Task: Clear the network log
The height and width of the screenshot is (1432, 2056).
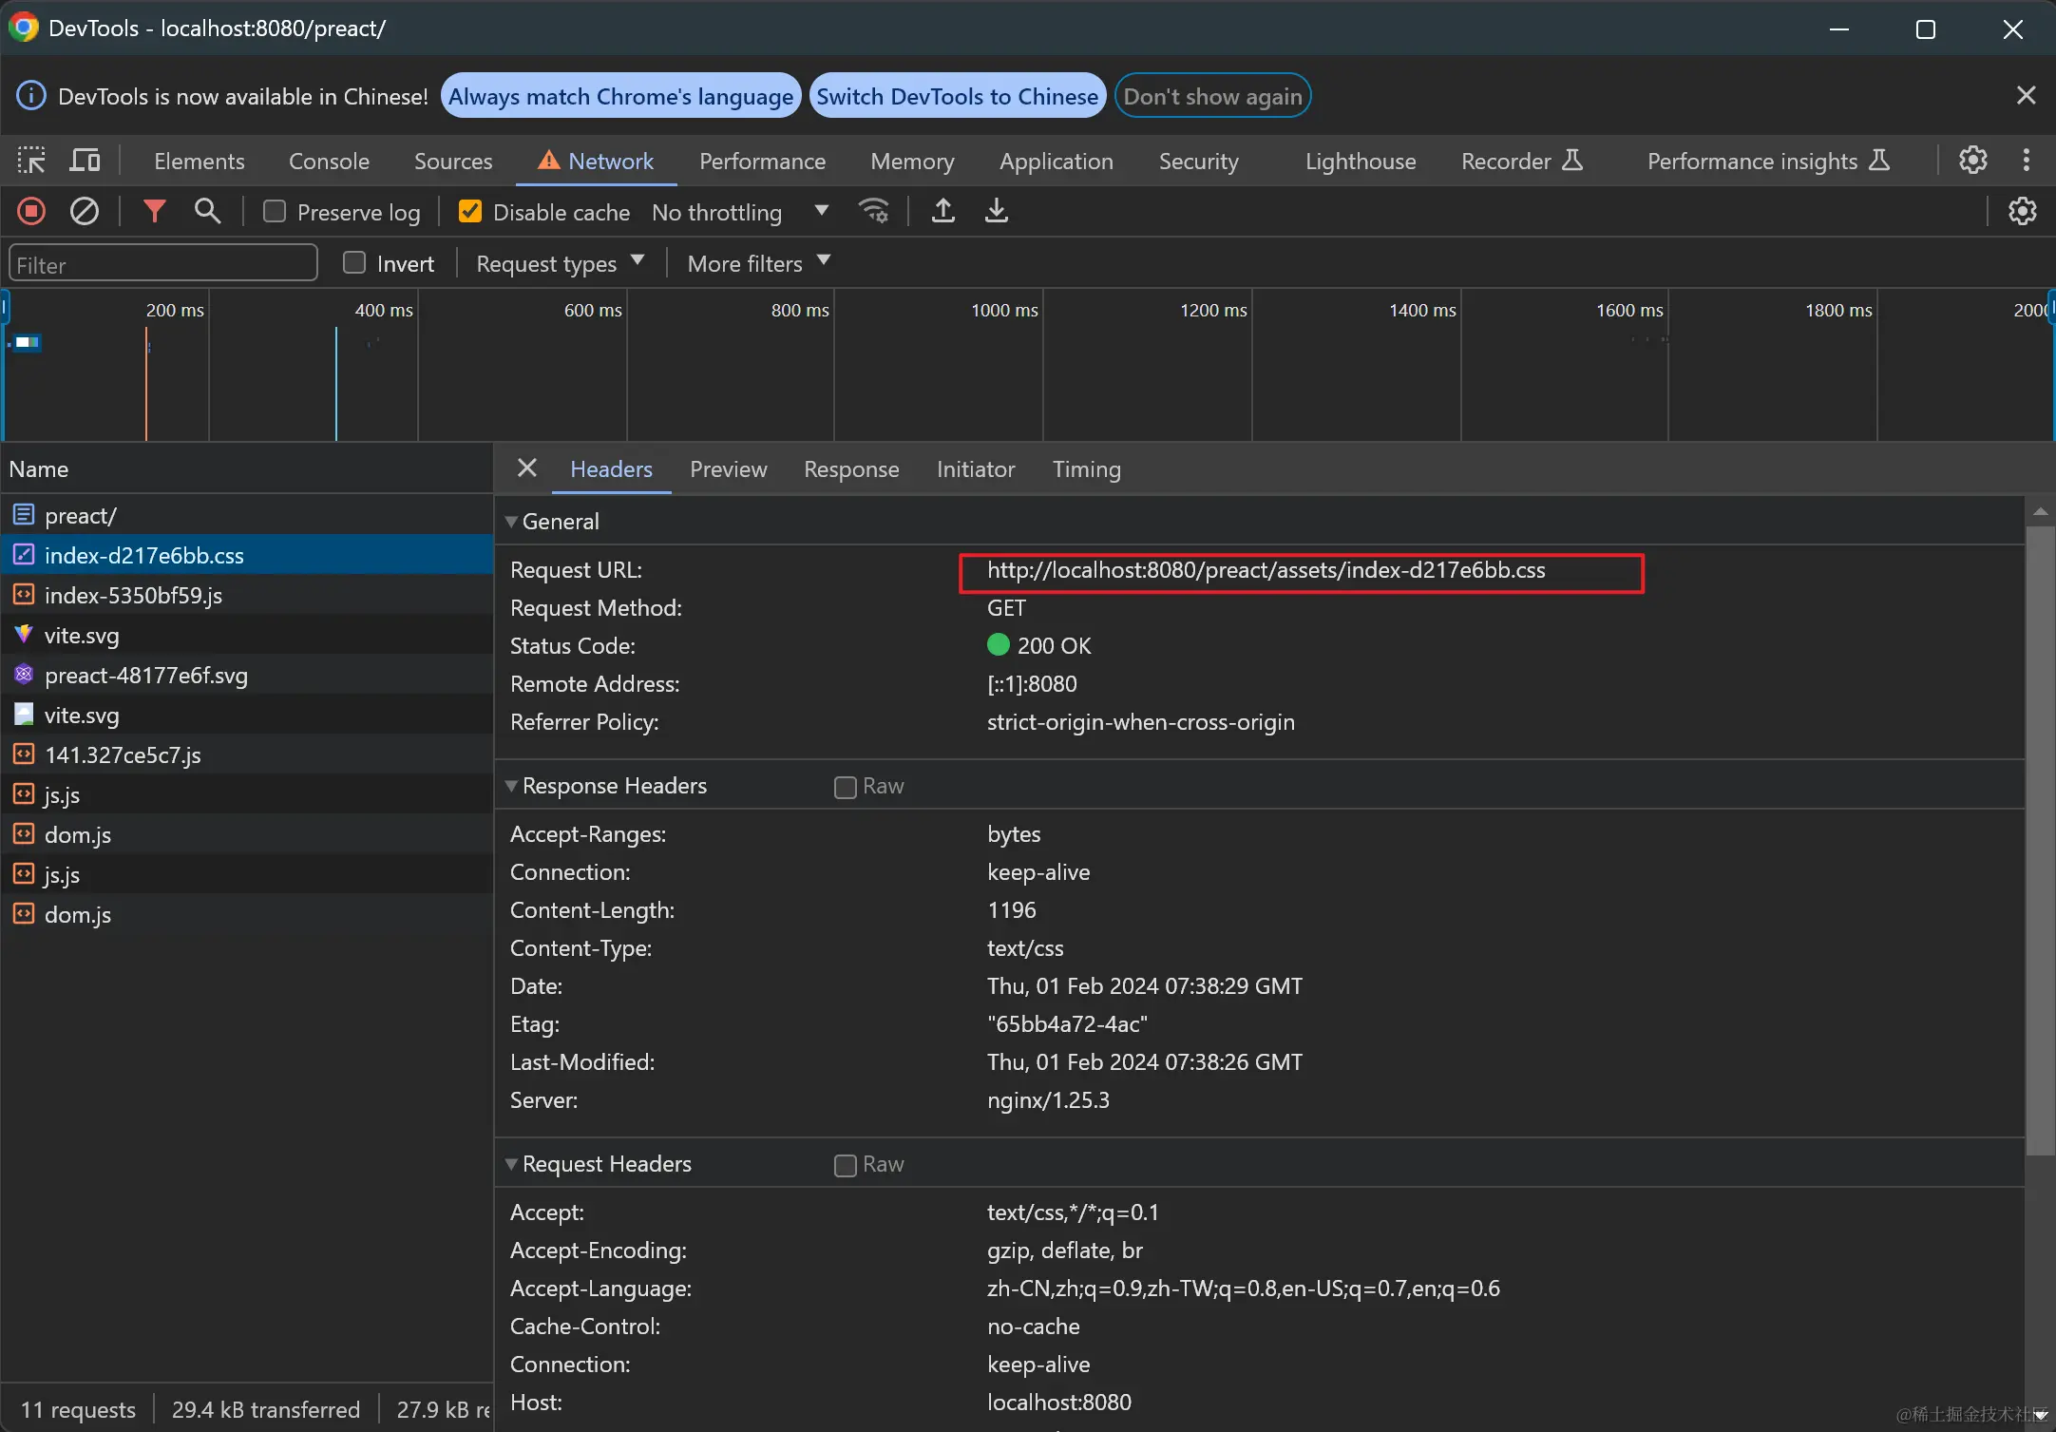Action: tap(85, 211)
